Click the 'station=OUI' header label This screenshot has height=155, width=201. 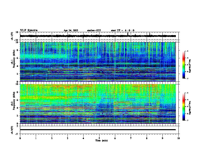[94, 30]
